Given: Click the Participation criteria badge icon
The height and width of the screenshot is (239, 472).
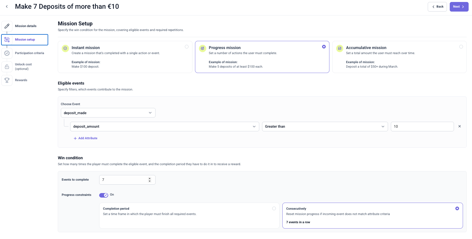Looking at the screenshot, I should 7,53.
